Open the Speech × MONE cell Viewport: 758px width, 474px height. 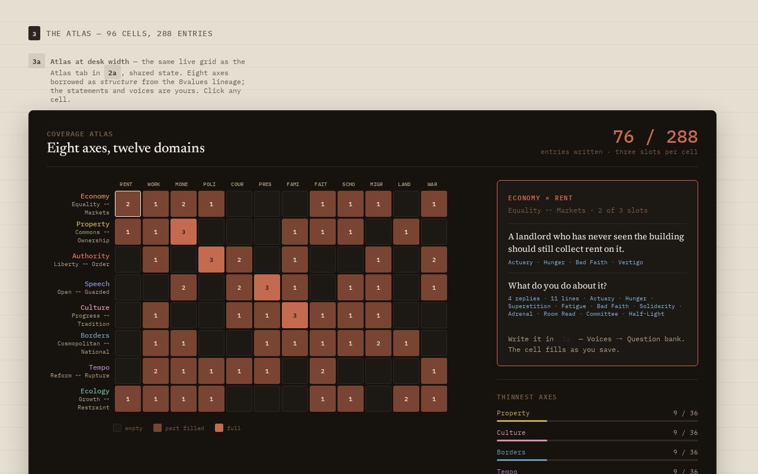(184, 287)
